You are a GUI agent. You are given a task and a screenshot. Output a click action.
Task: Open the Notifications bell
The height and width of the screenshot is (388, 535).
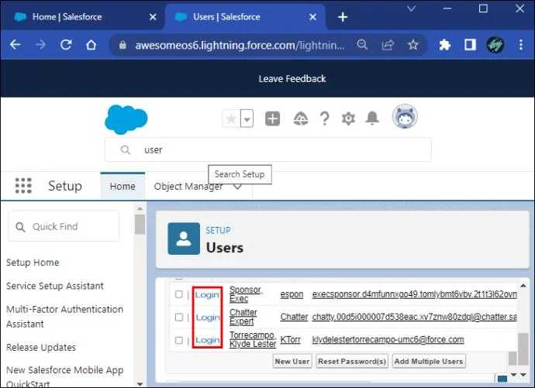click(372, 118)
